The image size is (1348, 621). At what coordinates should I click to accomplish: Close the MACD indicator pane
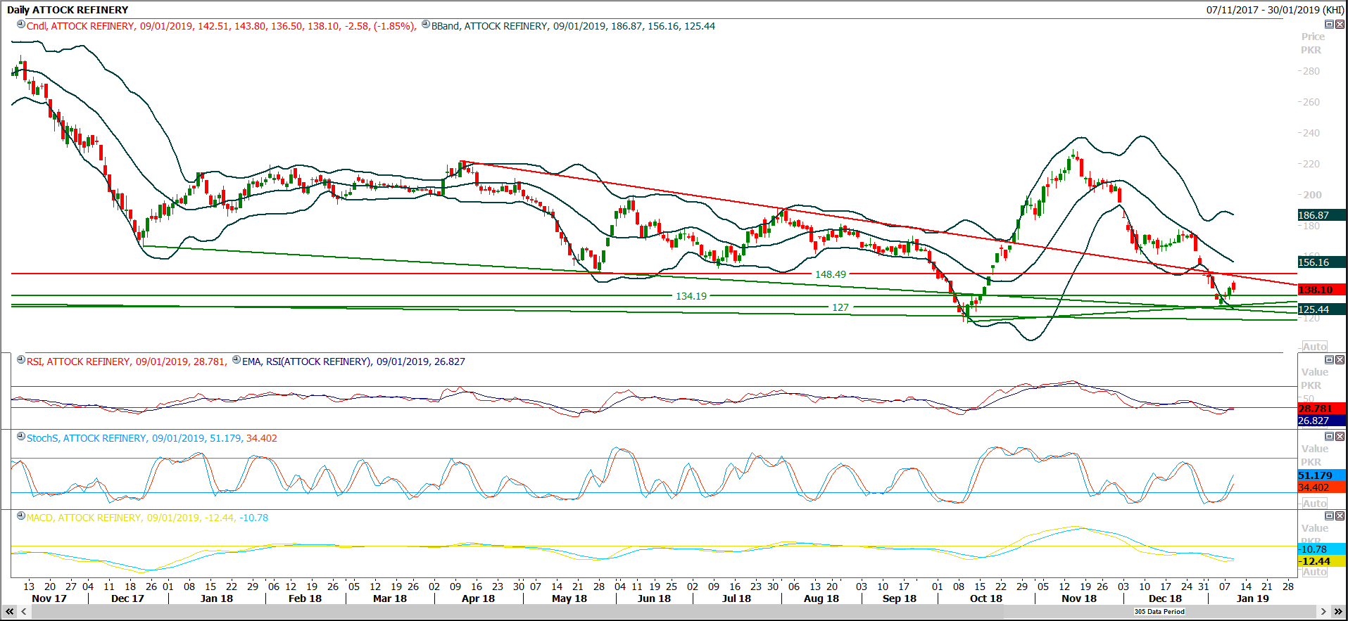pyautogui.click(x=1340, y=516)
